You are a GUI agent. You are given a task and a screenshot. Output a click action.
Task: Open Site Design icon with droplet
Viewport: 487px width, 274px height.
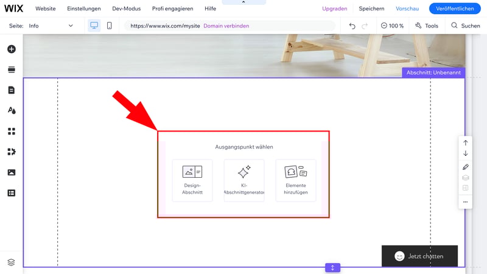(12, 111)
